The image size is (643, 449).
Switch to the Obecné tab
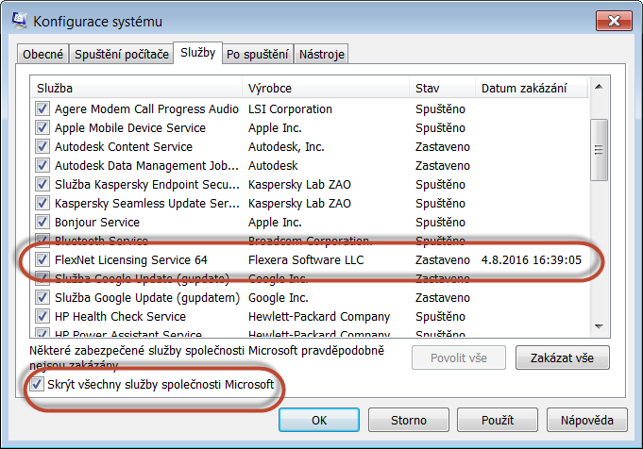click(42, 54)
